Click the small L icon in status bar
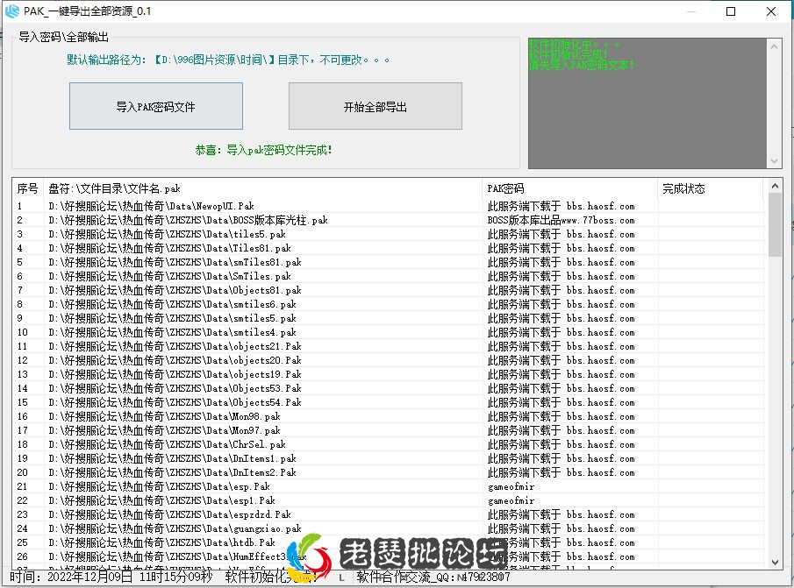This screenshot has height=588, width=794. tap(342, 577)
